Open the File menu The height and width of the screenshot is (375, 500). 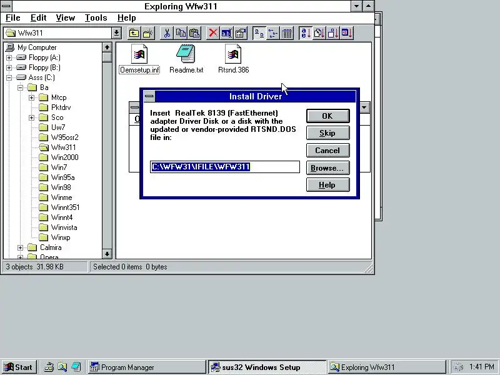[13, 18]
